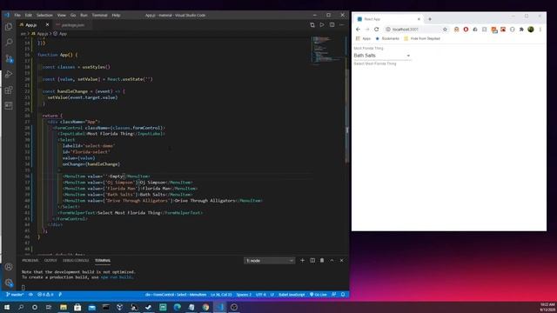Click the npm run build link in terminal
Screen dimensions: 557x313
(x=116, y=277)
